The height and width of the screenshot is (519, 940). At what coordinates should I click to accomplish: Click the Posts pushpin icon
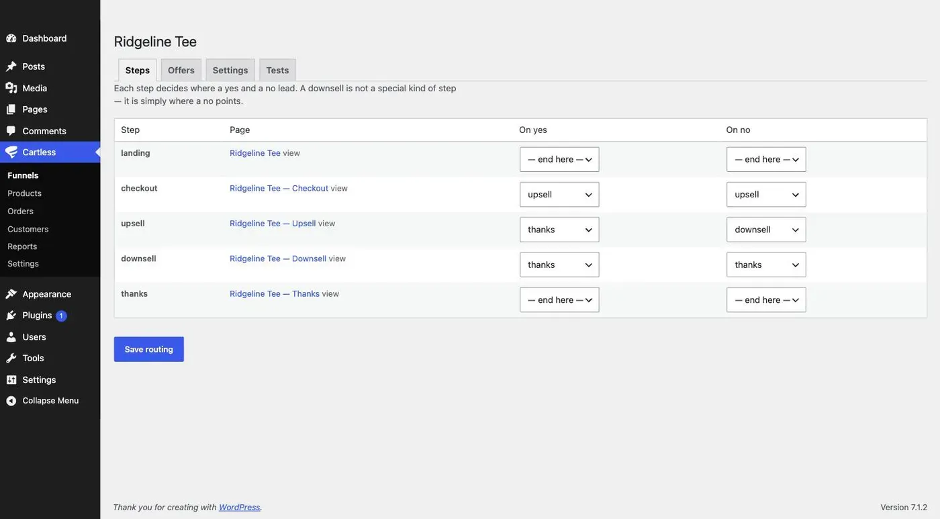pyautogui.click(x=11, y=66)
